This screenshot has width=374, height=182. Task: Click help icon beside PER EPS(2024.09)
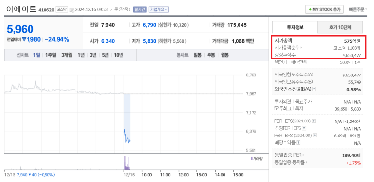pyautogui.click(x=314, y=121)
